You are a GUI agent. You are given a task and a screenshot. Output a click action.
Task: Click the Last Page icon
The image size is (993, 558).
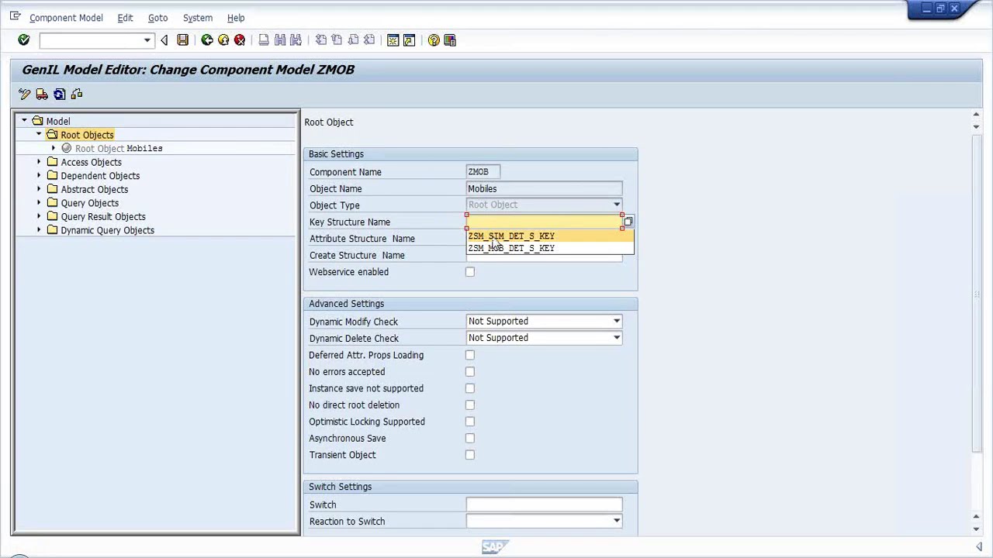[x=369, y=40]
